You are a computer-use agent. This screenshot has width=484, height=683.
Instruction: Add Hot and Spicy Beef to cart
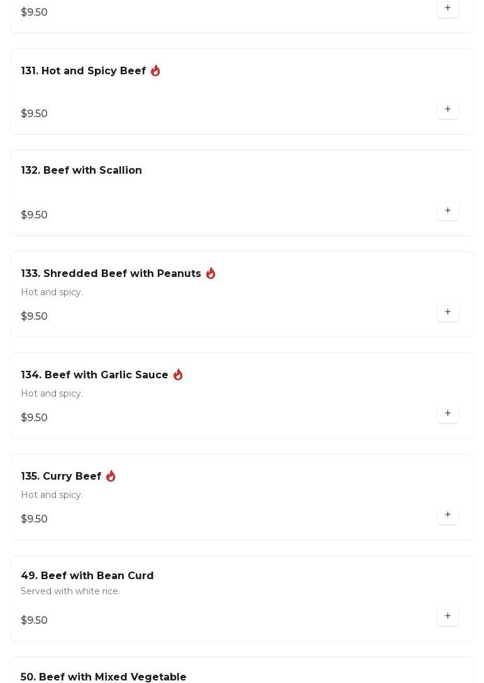click(448, 110)
